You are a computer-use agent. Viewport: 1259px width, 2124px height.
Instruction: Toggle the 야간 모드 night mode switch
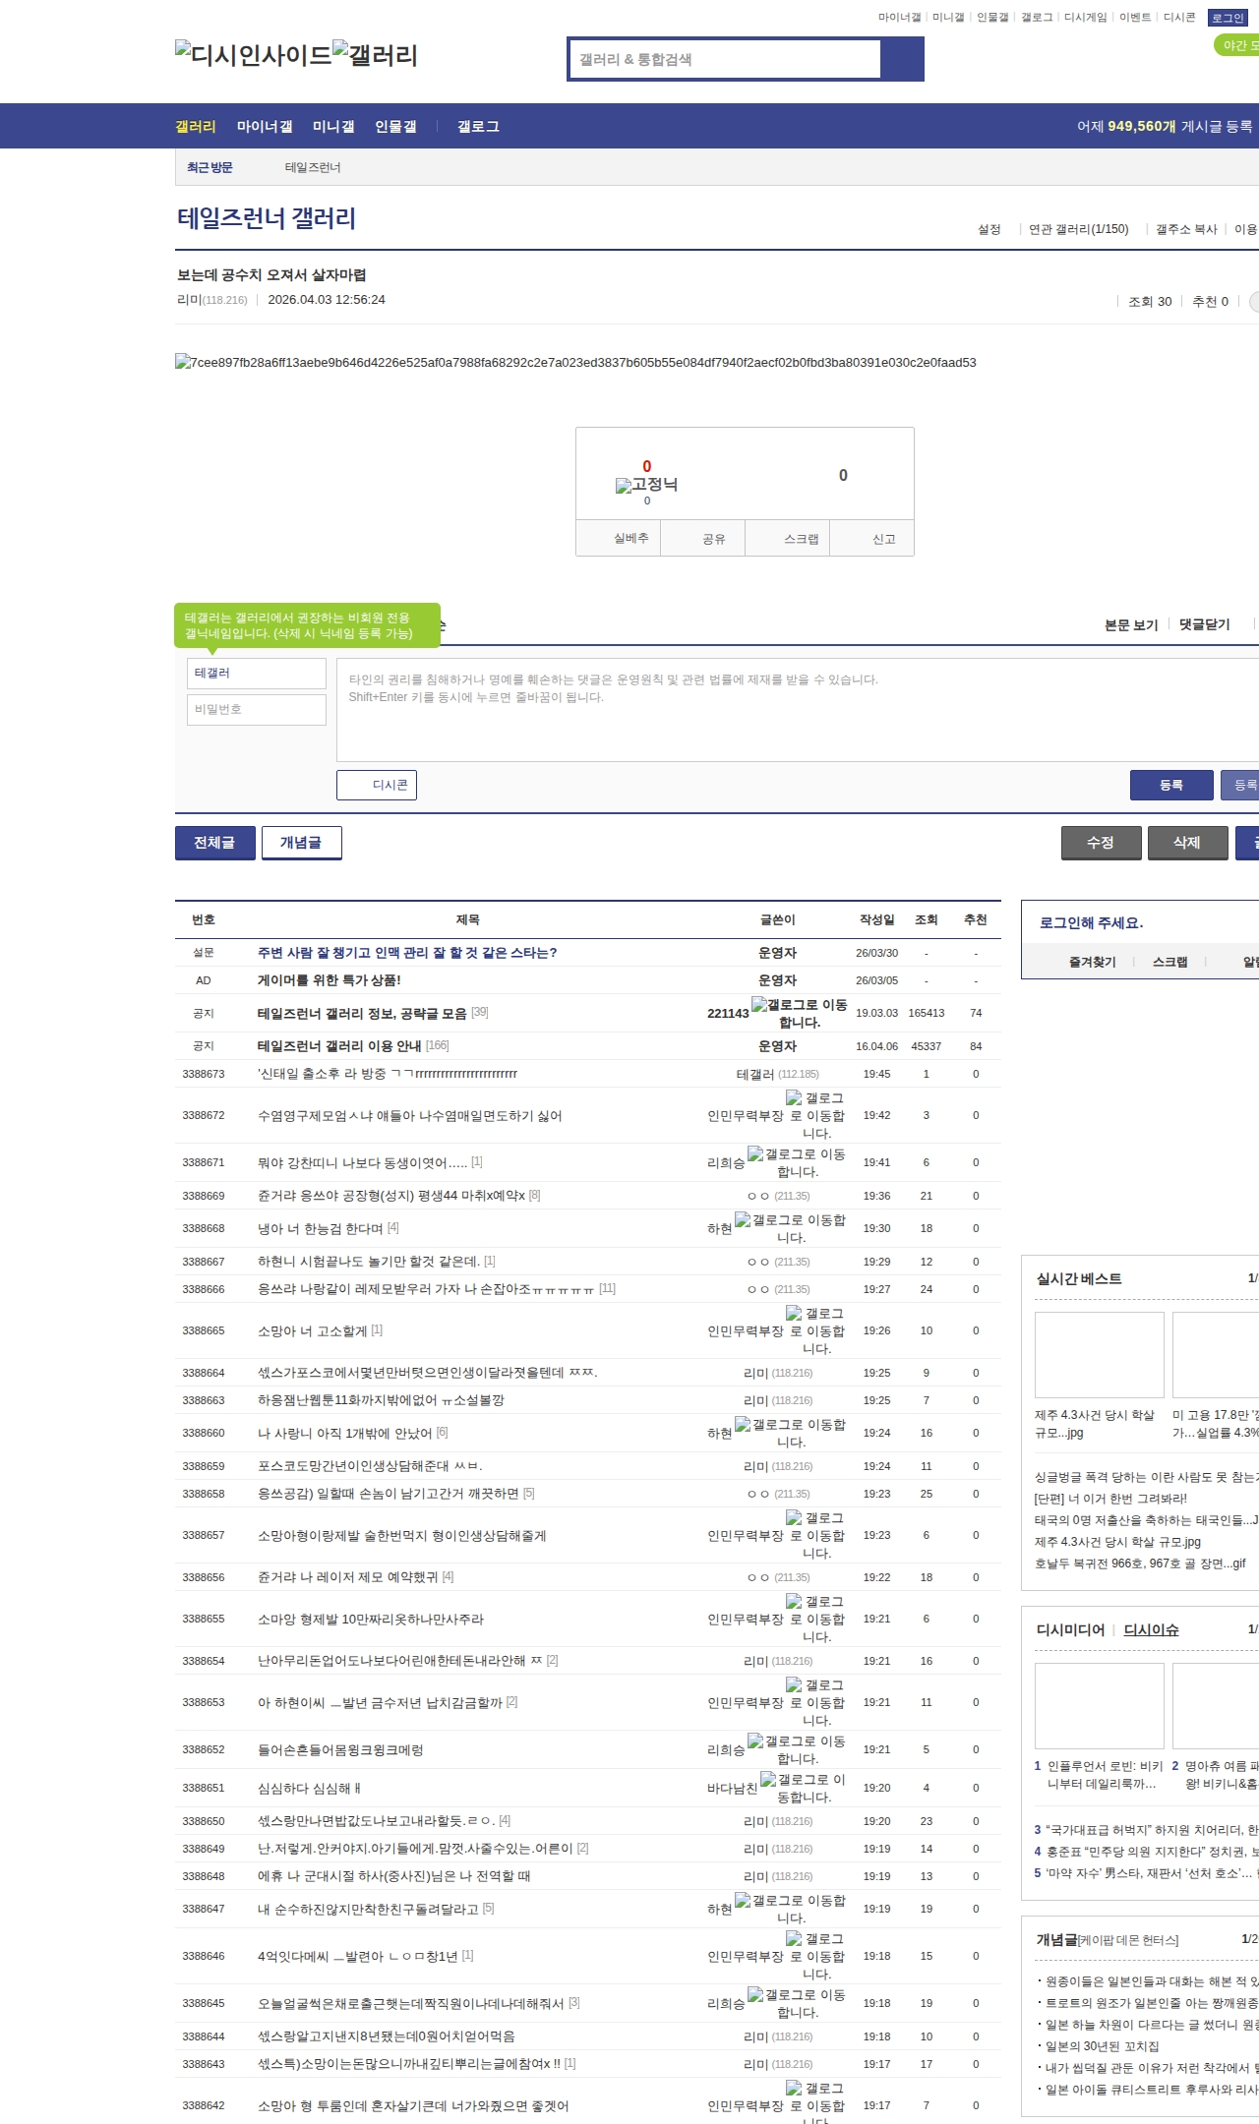point(1236,45)
